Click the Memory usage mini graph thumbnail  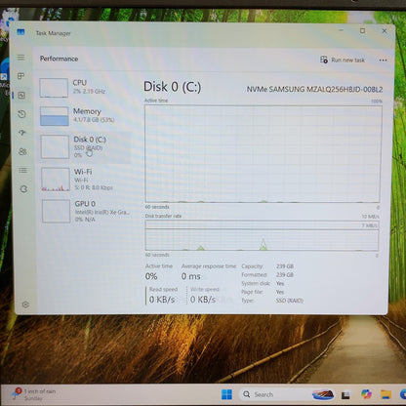[x=55, y=116]
